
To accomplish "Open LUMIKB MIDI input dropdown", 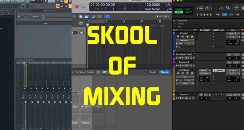I will click(203, 71).
